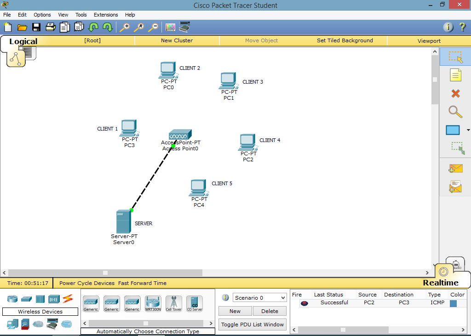Pick the Cell Tower device
The height and width of the screenshot is (336, 471).
[x=173, y=303]
